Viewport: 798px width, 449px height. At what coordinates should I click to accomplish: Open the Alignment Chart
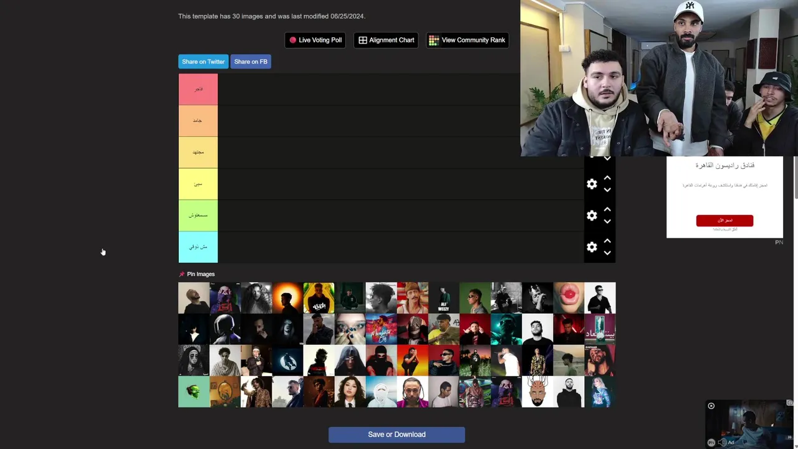[386, 40]
